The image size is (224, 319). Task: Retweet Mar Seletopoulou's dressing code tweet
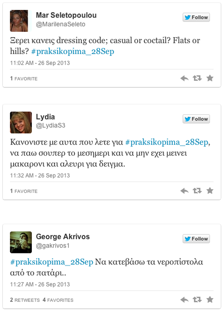tap(197, 78)
